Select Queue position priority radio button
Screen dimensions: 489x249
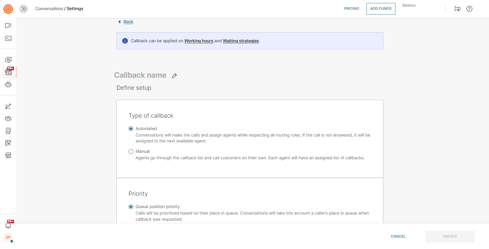tap(131, 207)
